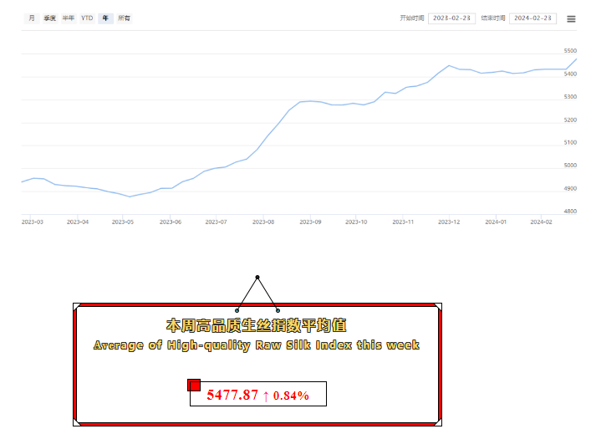The width and height of the screenshot is (591, 434).
Task: Click the 开始时间 label
Action: pyautogui.click(x=412, y=18)
